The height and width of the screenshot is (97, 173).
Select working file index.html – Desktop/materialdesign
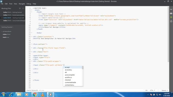pos(13,18)
